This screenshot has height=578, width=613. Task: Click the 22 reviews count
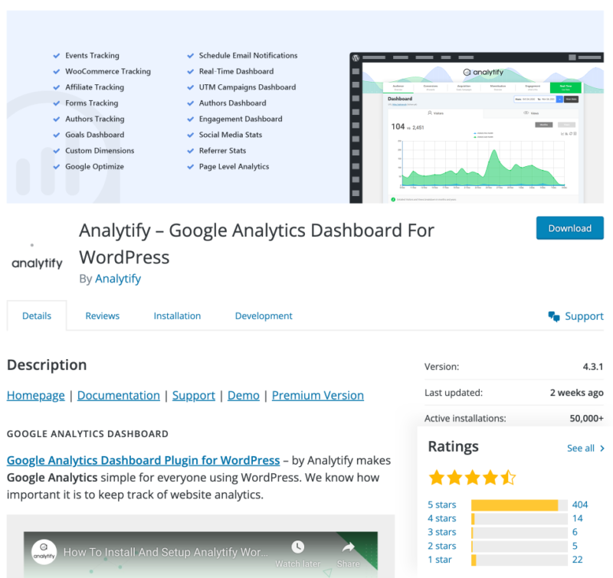[578, 560]
